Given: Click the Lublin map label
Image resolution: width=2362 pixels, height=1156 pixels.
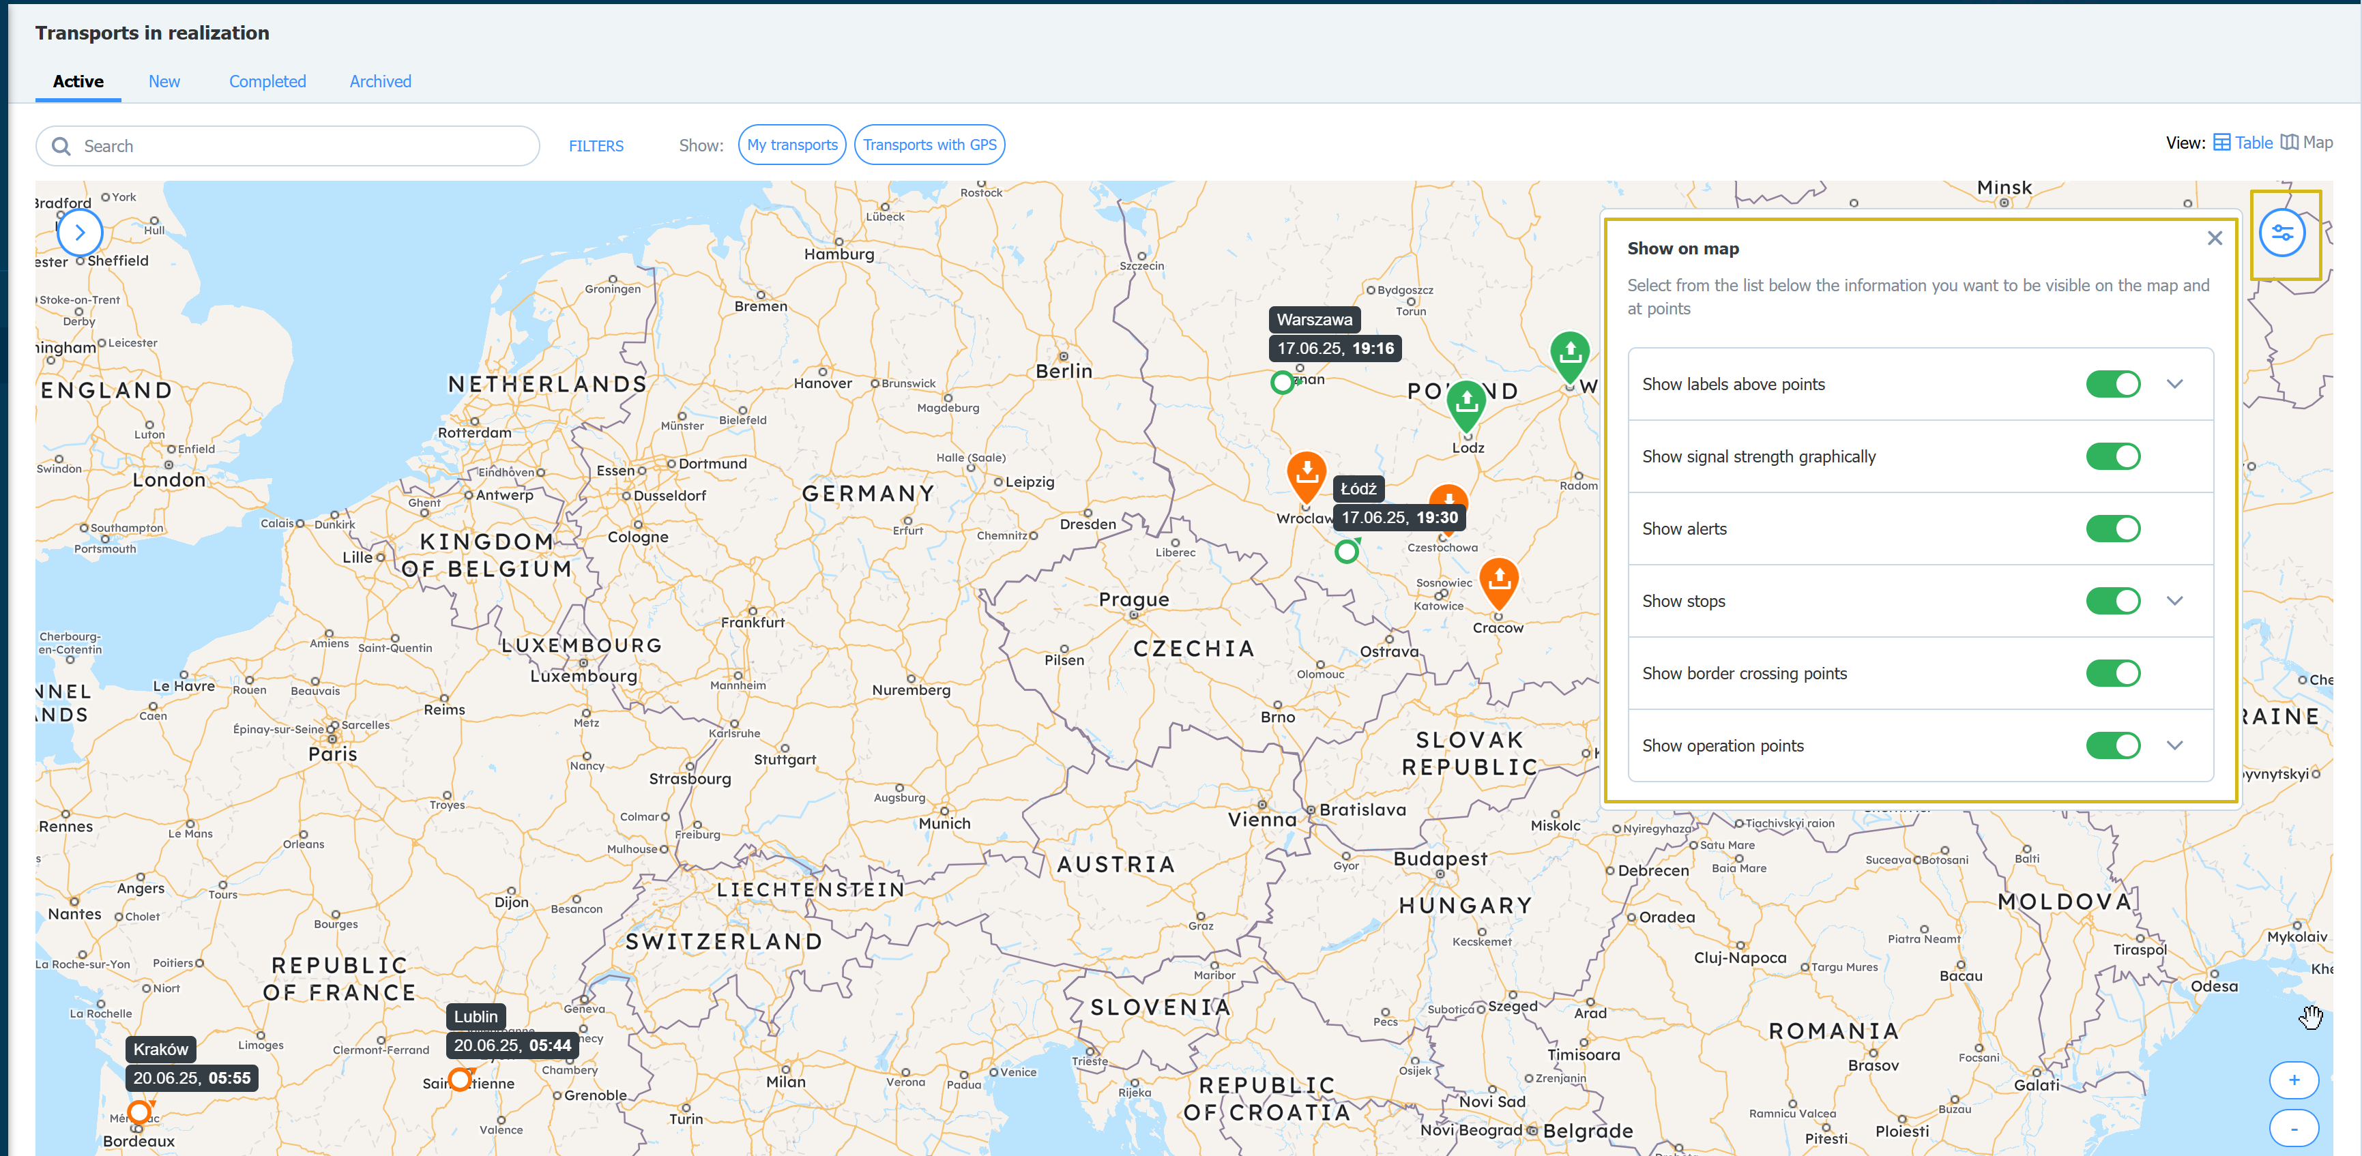Looking at the screenshot, I should 475,1016.
